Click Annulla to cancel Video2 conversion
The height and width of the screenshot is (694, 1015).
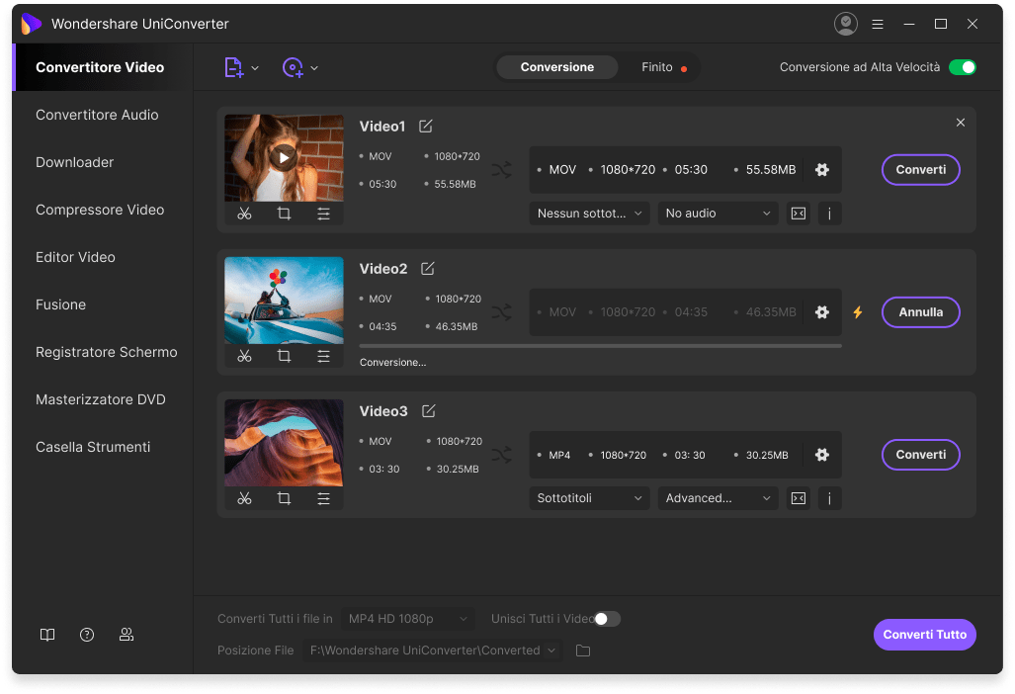click(x=920, y=312)
